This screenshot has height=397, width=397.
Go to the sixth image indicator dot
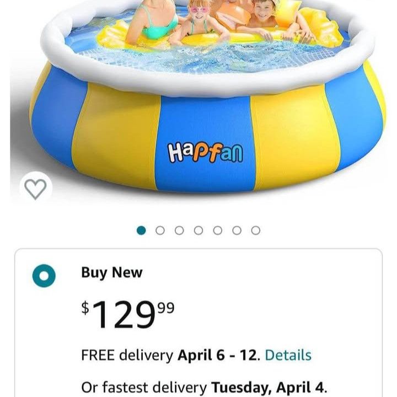tap(237, 230)
